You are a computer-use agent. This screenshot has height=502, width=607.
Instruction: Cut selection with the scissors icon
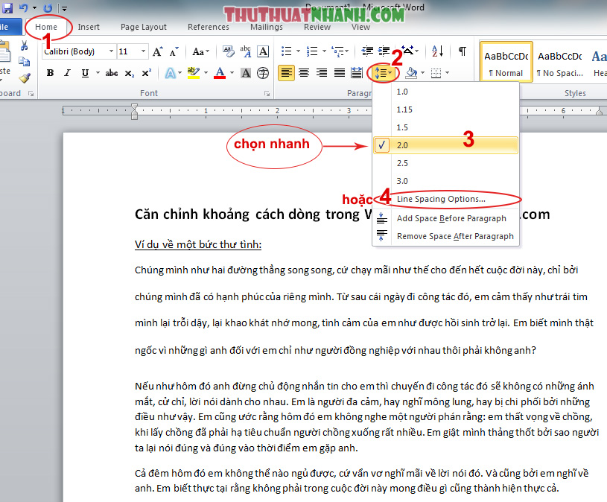[x=24, y=45]
